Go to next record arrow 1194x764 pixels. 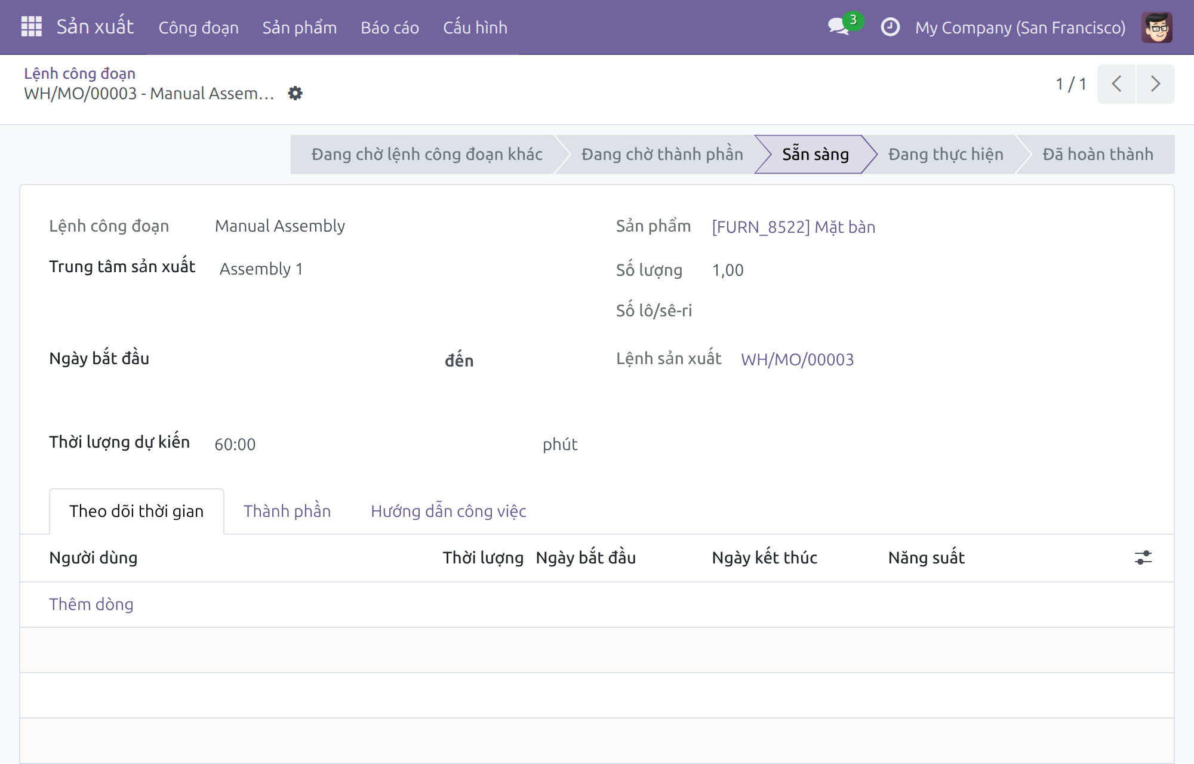1156,84
